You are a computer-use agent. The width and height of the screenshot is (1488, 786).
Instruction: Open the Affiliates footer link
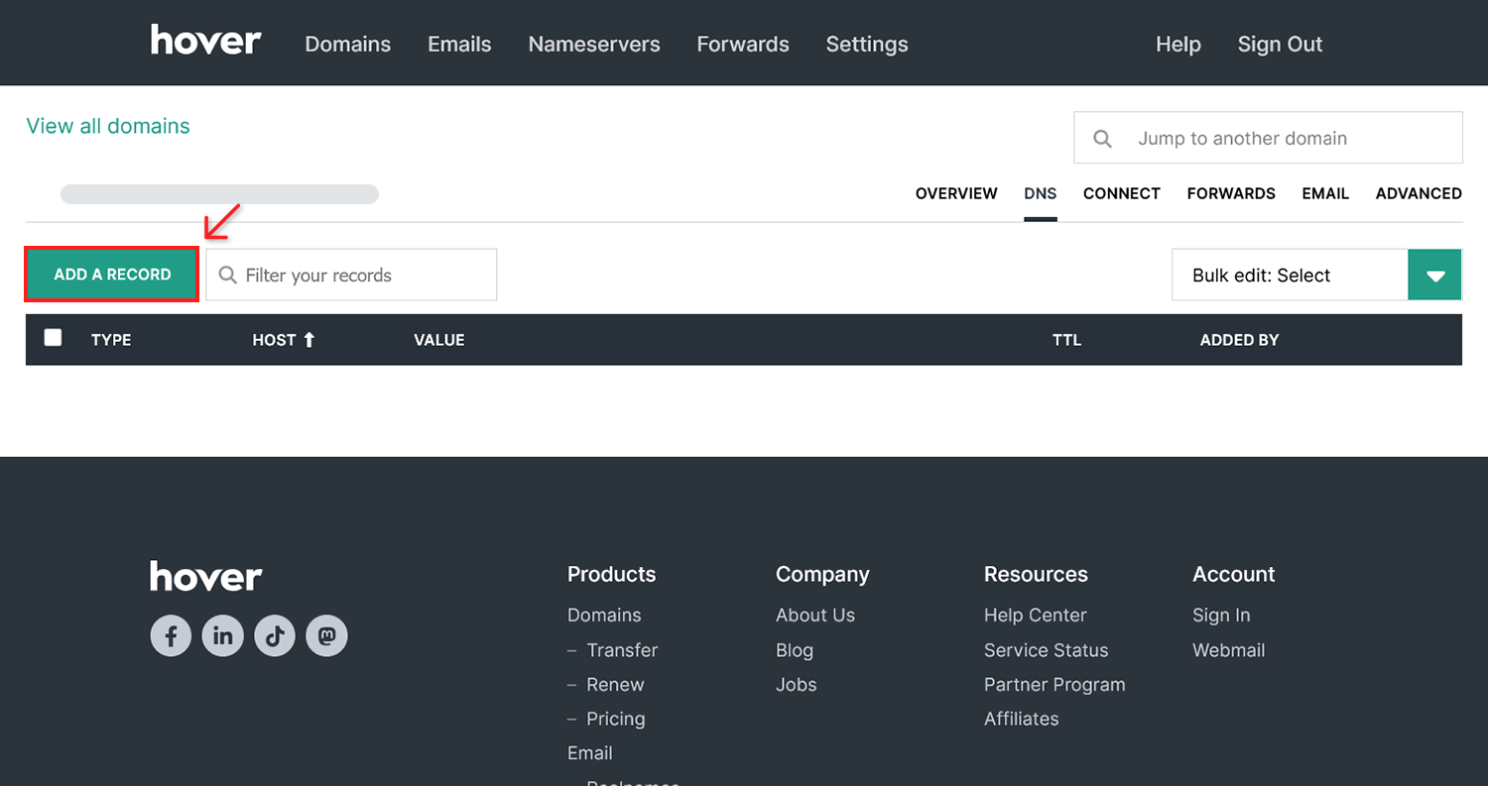coord(1021,719)
